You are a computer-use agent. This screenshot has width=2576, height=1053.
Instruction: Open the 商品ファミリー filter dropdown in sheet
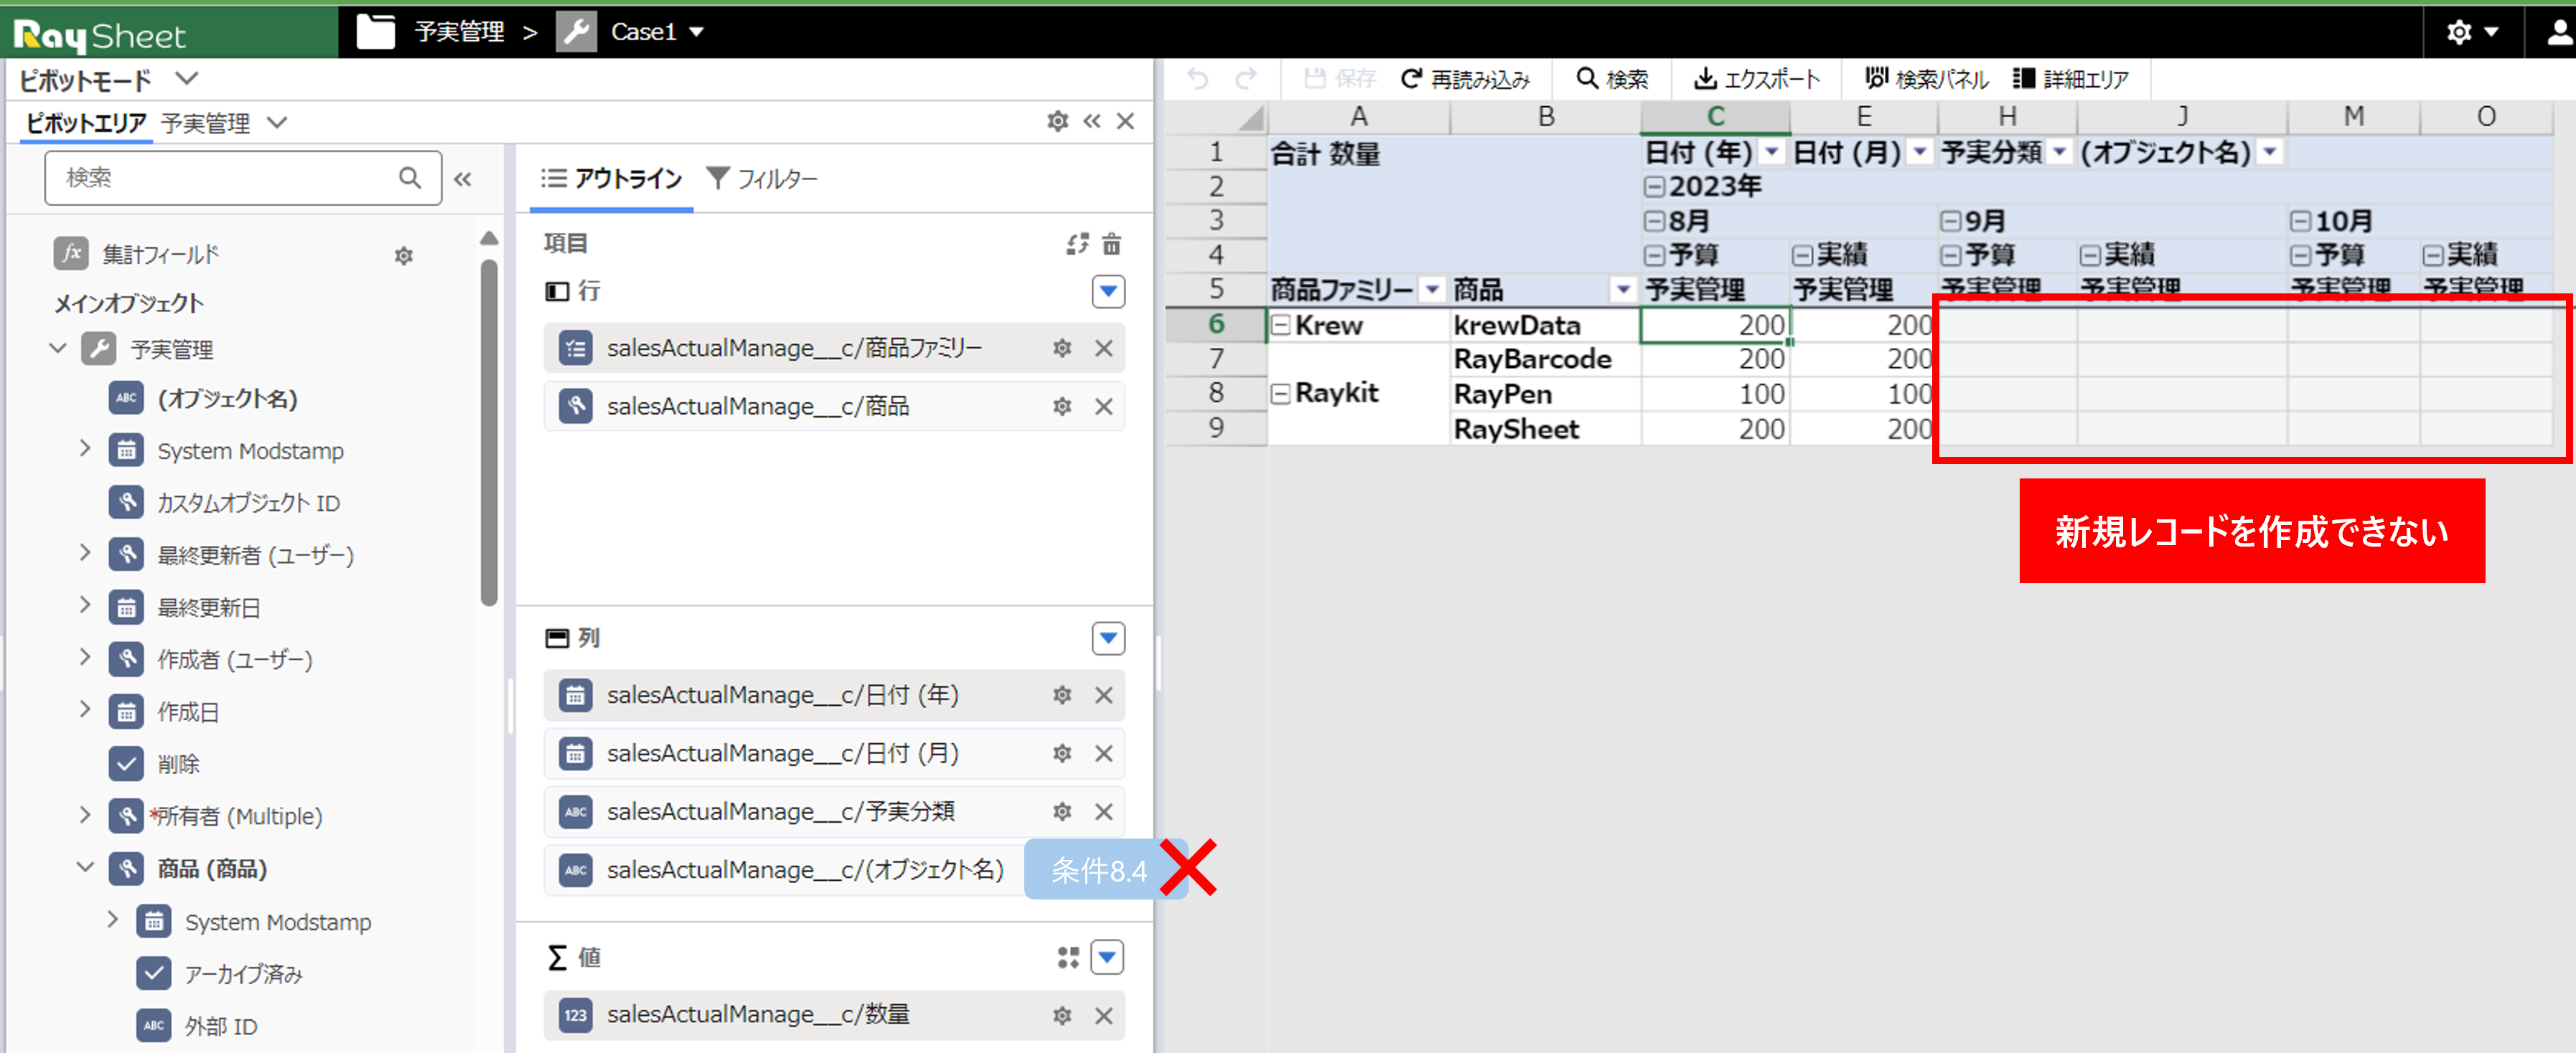tap(1433, 290)
